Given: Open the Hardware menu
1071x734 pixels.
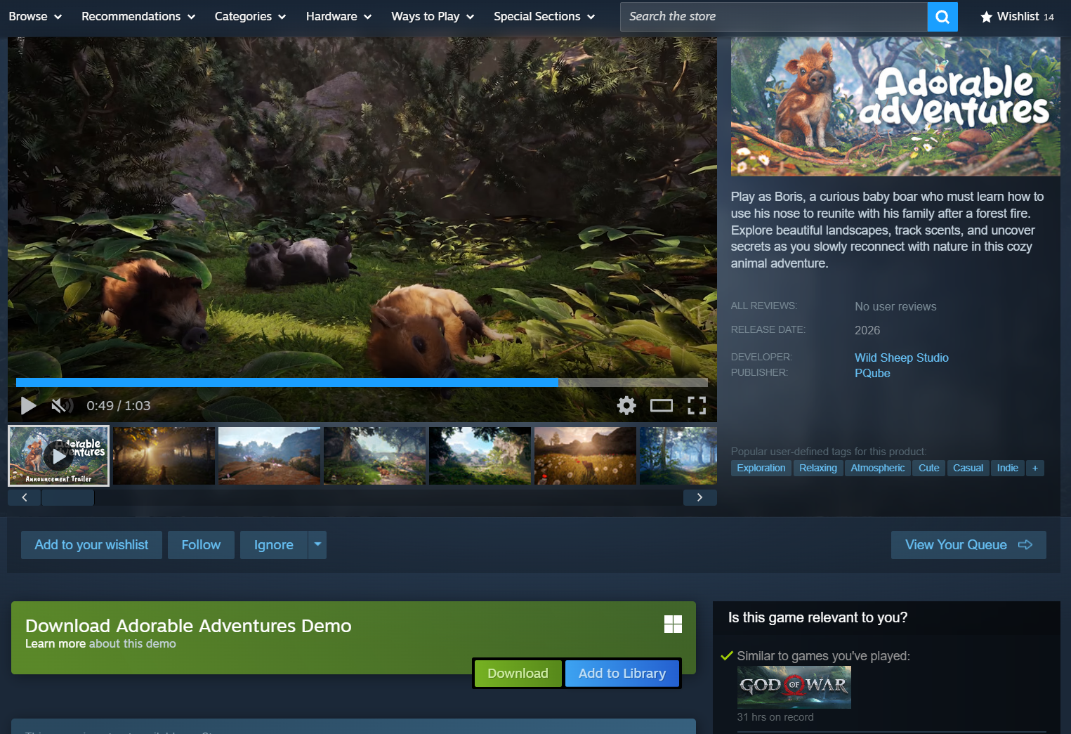Looking at the screenshot, I should pos(339,17).
